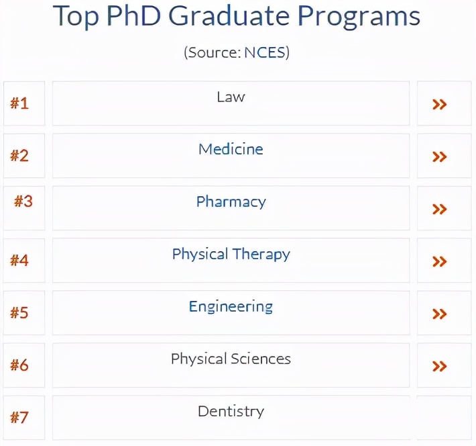
Task: Click the #4 rank box
Action: (24, 261)
